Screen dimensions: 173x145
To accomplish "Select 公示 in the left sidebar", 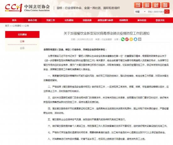I will click(22, 48).
